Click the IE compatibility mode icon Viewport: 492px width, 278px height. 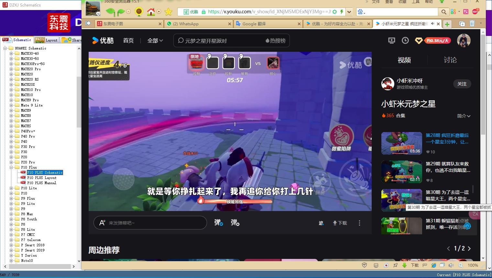(x=434, y=265)
